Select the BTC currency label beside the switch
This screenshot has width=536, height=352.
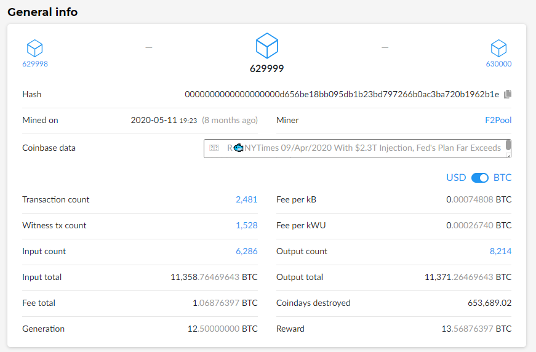(502, 178)
